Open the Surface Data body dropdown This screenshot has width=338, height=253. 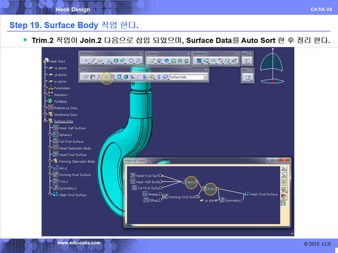[205, 77]
